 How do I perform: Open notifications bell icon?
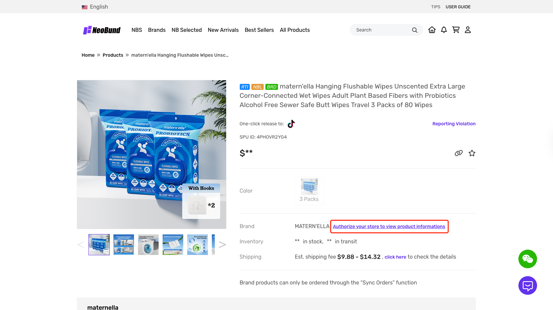click(x=444, y=30)
